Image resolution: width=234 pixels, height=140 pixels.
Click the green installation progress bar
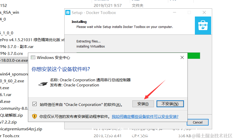[x=194, y=56]
